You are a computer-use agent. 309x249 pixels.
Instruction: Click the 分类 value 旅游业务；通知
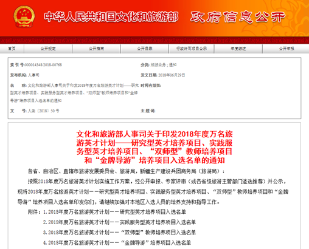tap(164, 65)
